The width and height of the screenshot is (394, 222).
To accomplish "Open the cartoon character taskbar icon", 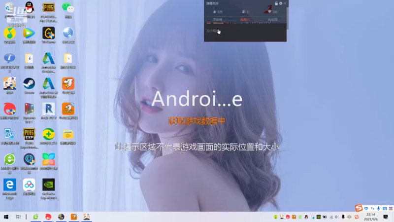I will click(87, 217).
